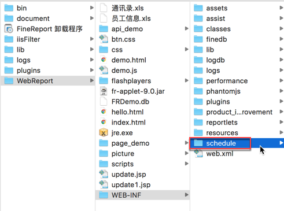Image resolution: width=284 pixels, height=211 pixels.
Task: Select 'lib' folder listed beside the finedb folder
Action: (210, 50)
